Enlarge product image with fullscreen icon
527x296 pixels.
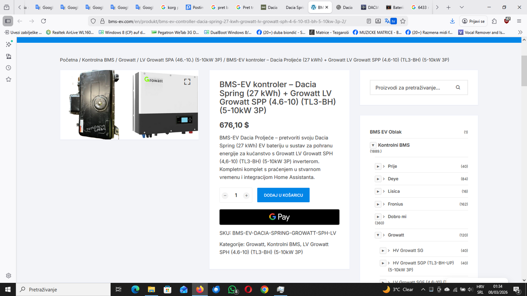pos(187,82)
